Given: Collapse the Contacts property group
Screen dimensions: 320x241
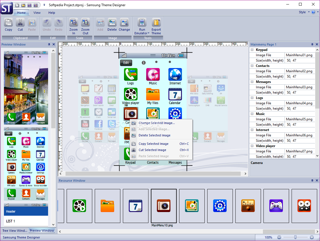Looking at the screenshot, I should pyautogui.click(x=252, y=66).
